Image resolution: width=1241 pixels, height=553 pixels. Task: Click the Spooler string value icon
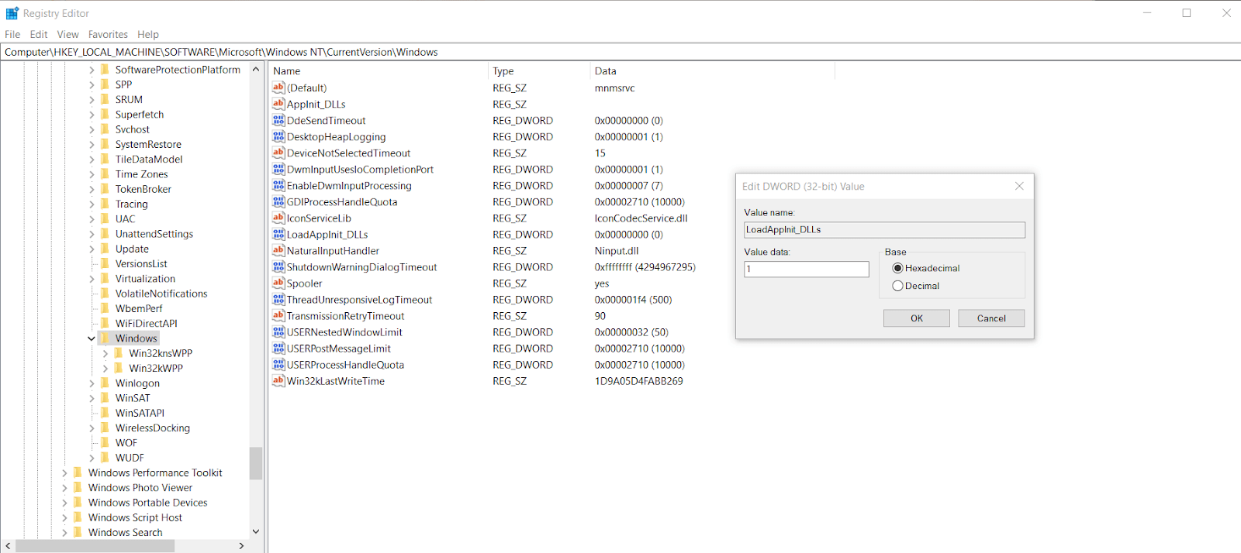278,283
